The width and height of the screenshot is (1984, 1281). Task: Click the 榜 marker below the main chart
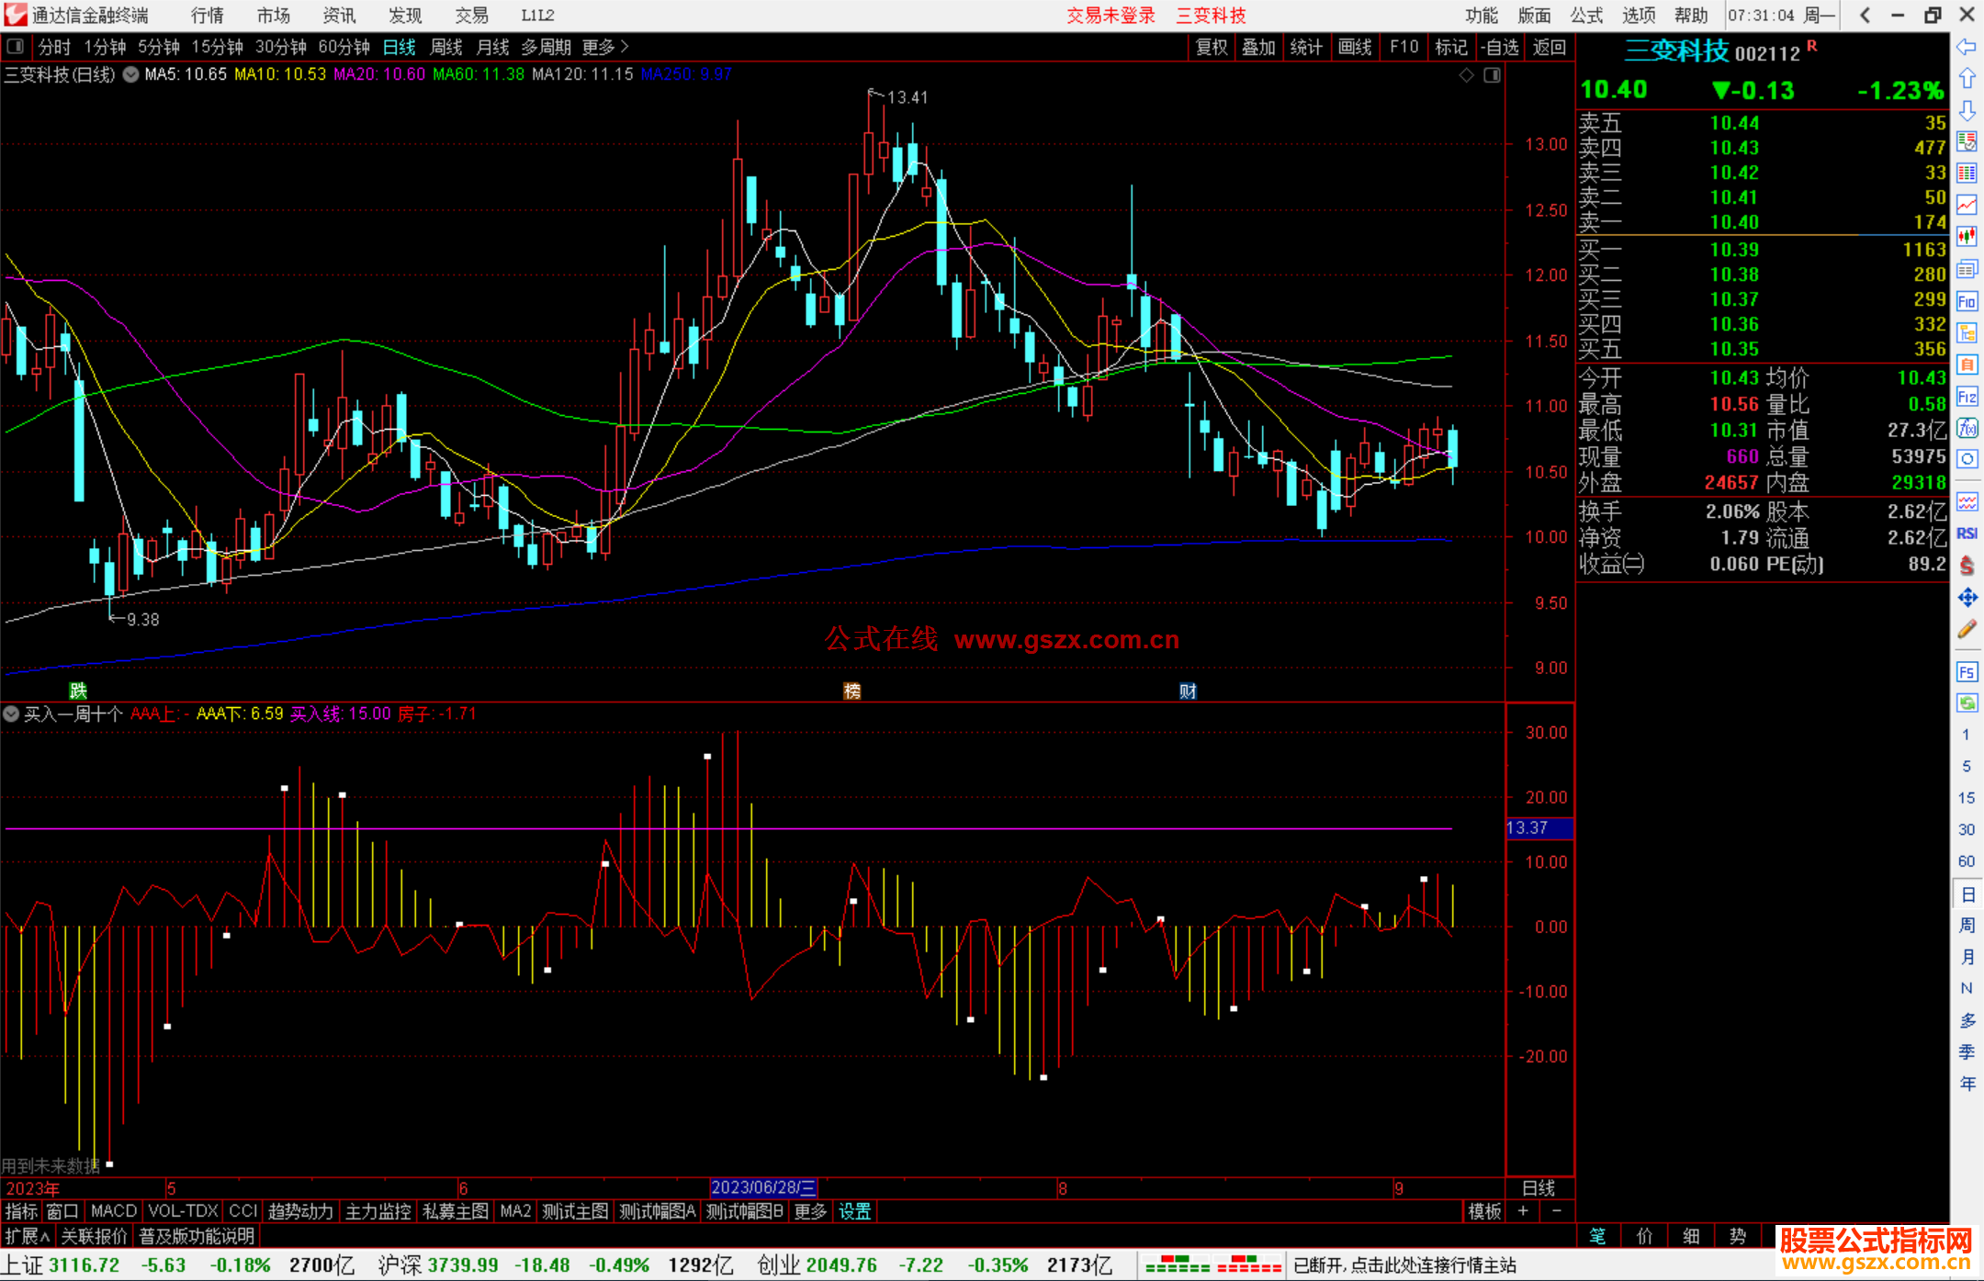pyautogui.click(x=852, y=691)
